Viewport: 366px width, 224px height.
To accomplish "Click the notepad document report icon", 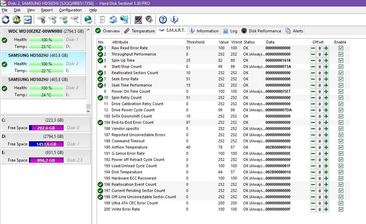I will coord(102,20).
